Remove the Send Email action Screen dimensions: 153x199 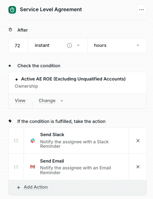point(138,167)
